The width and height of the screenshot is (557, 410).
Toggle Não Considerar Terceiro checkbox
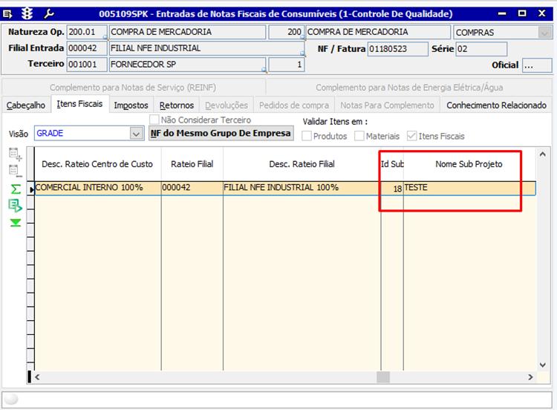pyautogui.click(x=154, y=120)
